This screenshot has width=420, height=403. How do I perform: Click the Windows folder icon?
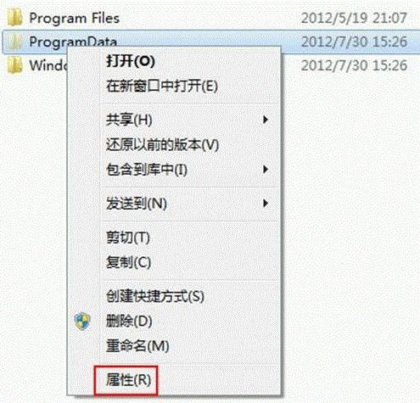14,65
